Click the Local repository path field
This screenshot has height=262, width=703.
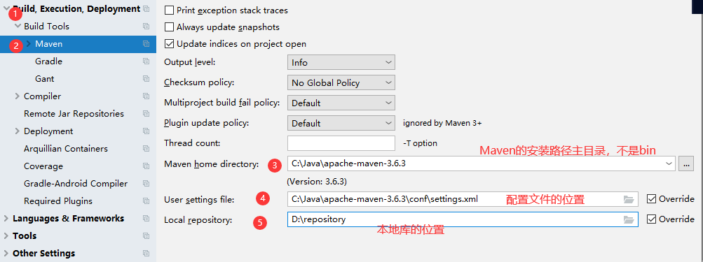coord(463,219)
